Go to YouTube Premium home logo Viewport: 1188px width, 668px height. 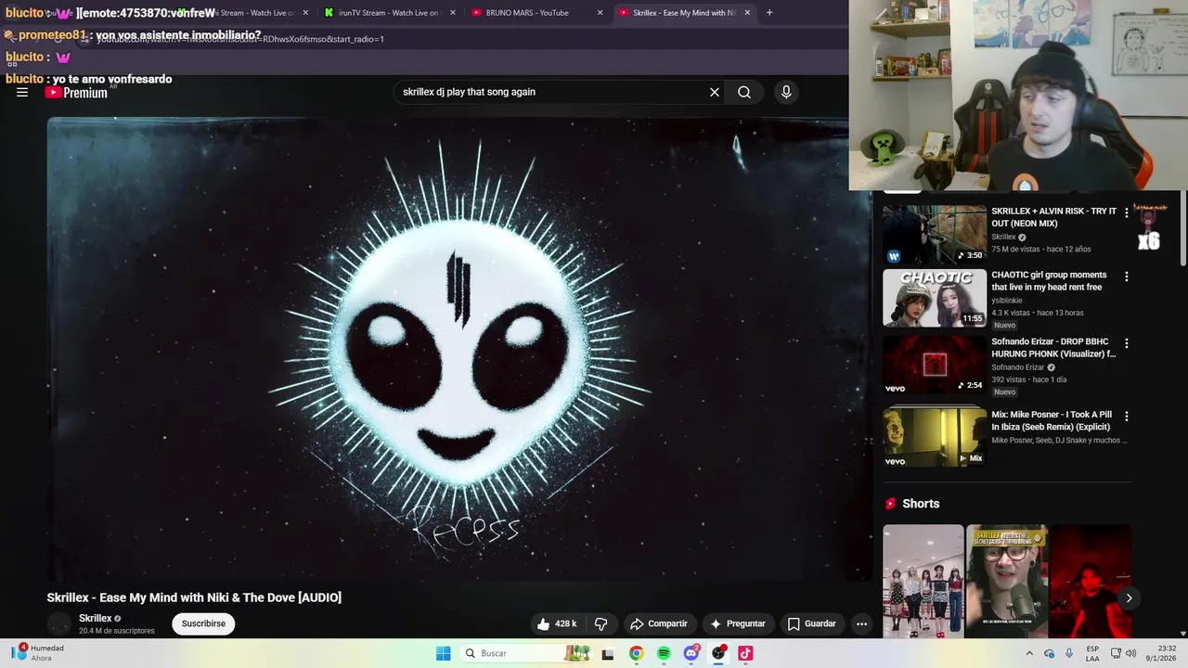[x=76, y=92]
